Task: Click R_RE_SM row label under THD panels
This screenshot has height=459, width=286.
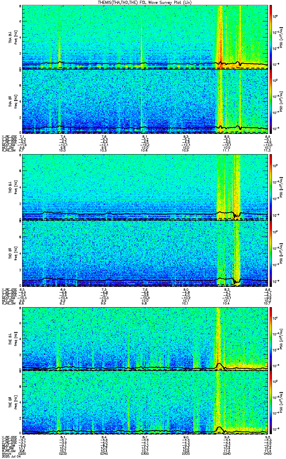Action: click(x=7, y=303)
